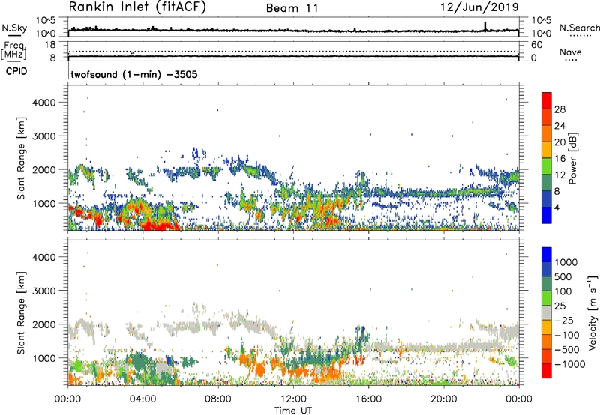Image resolution: width=600 pixels, height=415 pixels.
Task: Click the velocity panel 'Slant Range [km]' label
Action: (21, 313)
